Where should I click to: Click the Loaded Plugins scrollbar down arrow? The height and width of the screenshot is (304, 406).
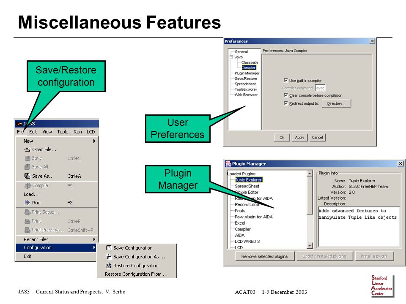[x=310, y=246]
